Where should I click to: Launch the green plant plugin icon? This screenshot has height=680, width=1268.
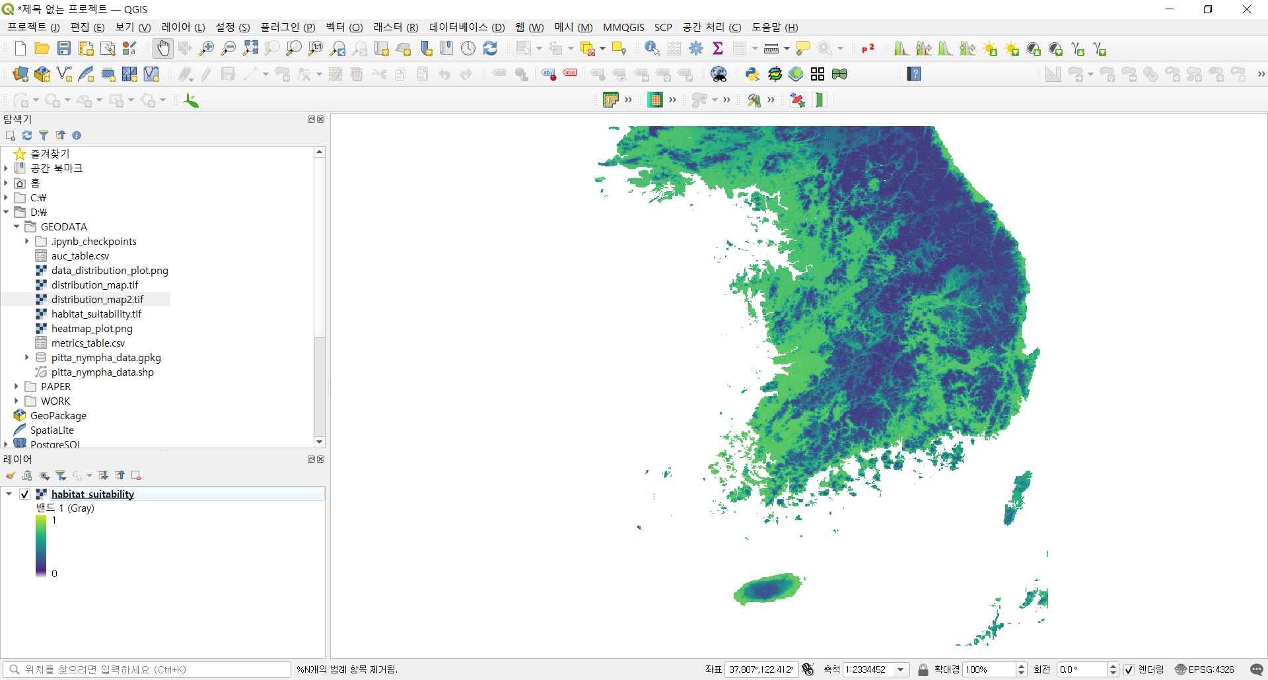pos(191,100)
